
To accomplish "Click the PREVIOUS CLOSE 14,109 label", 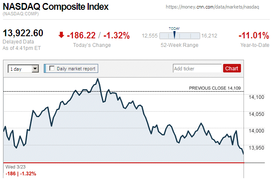I will click(215, 88).
